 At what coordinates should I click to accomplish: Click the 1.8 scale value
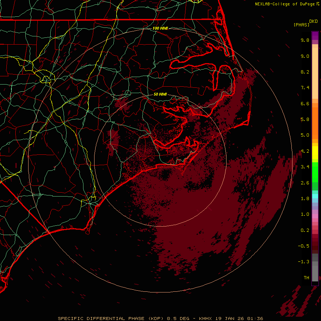pyautogui.click(x=305, y=199)
